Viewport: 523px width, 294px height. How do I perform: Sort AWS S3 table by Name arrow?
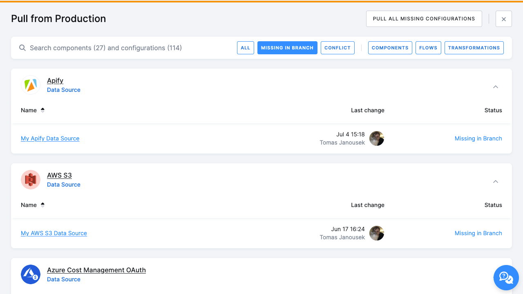[42, 205]
